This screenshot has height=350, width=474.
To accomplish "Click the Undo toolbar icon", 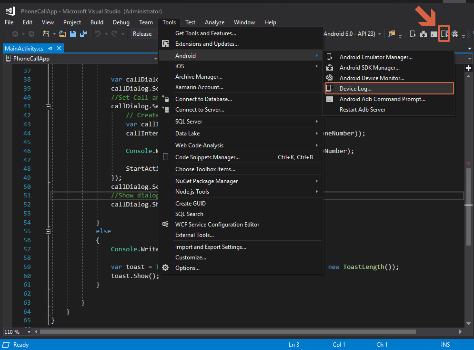I will [x=97, y=34].
